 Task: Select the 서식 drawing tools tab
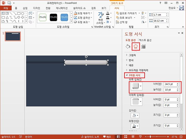click(x=117, y=8)
